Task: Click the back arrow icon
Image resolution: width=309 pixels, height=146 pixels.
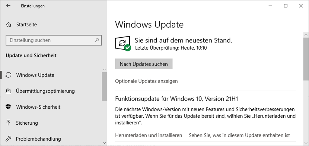Action: [x=8, y=6]
